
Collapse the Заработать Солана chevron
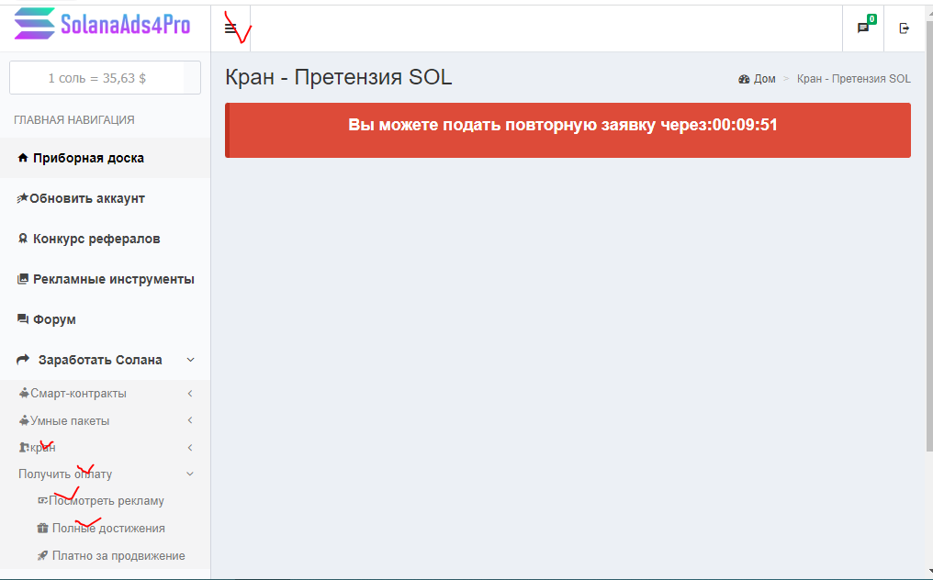[190, 360]
